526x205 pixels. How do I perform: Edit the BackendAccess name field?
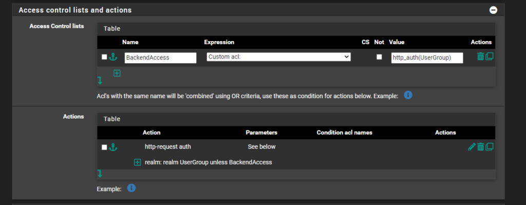coord(160,58)
